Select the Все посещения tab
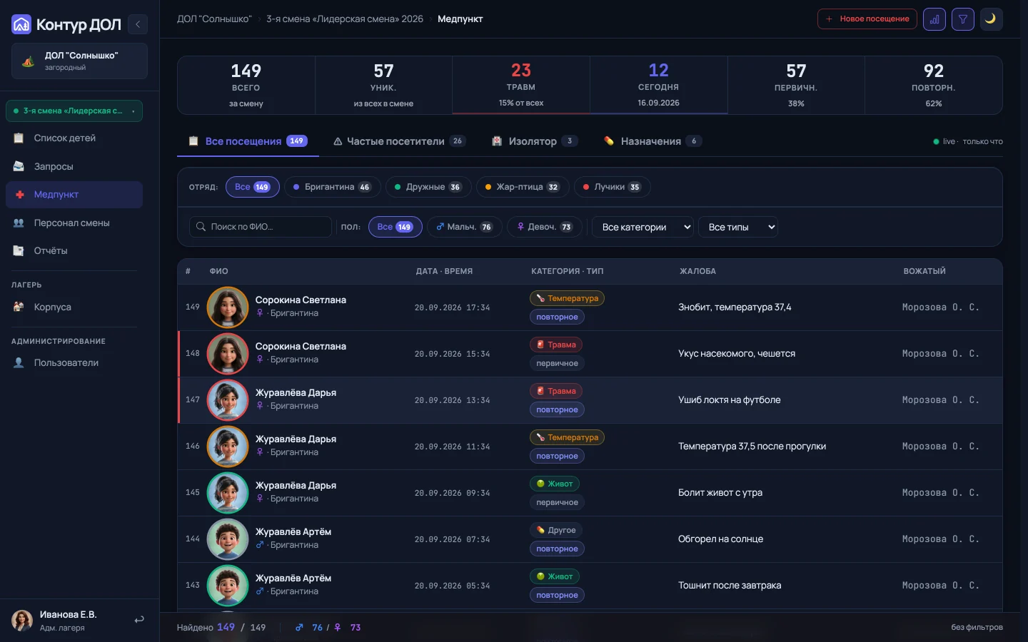Image resolution: width=1028 pixels, height=642 pixels. pyautogui.click(x=248, y=141)
